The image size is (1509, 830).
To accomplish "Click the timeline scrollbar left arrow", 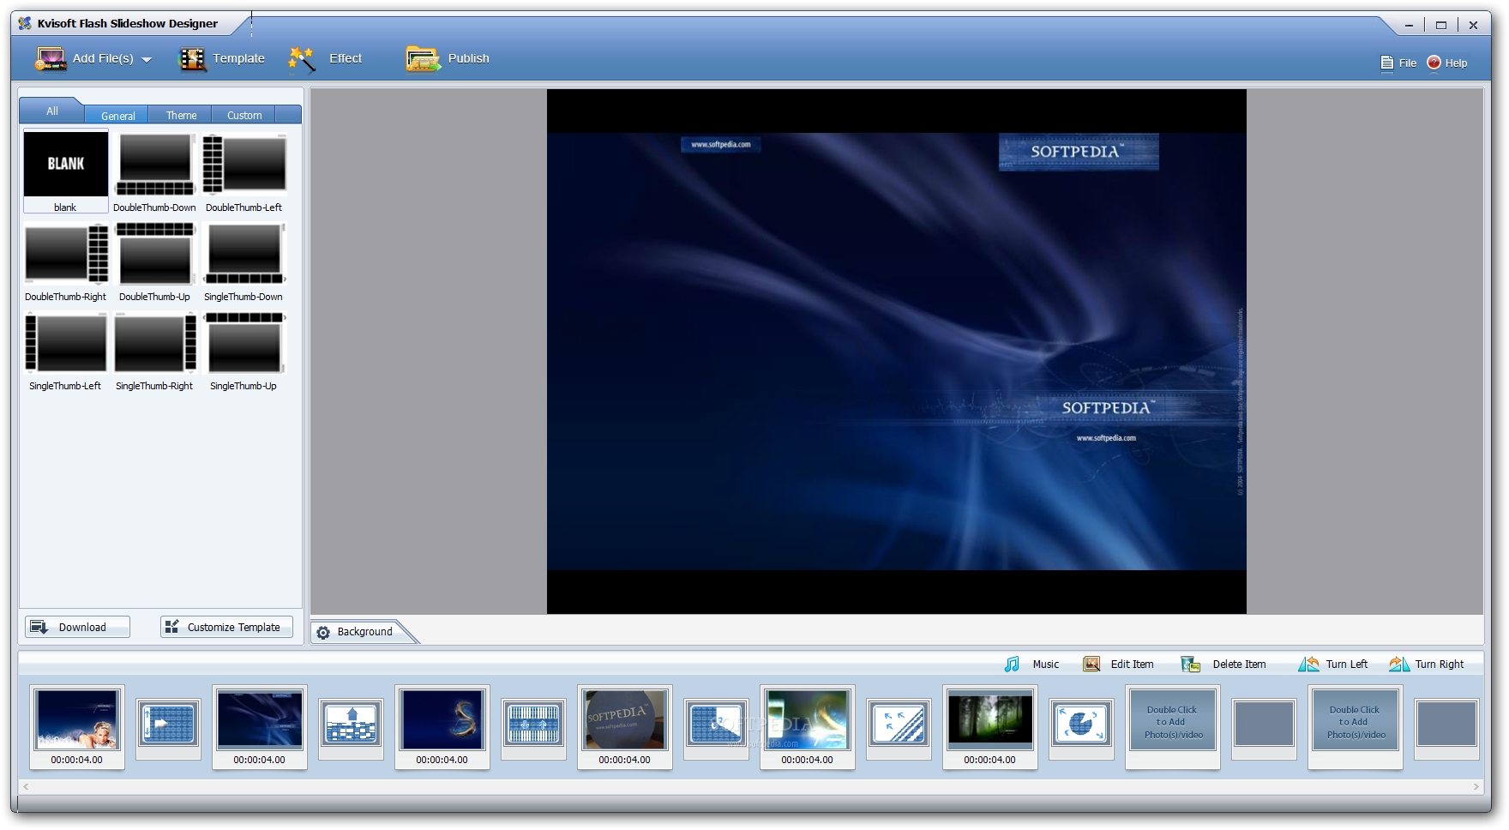I will point(26,786).
